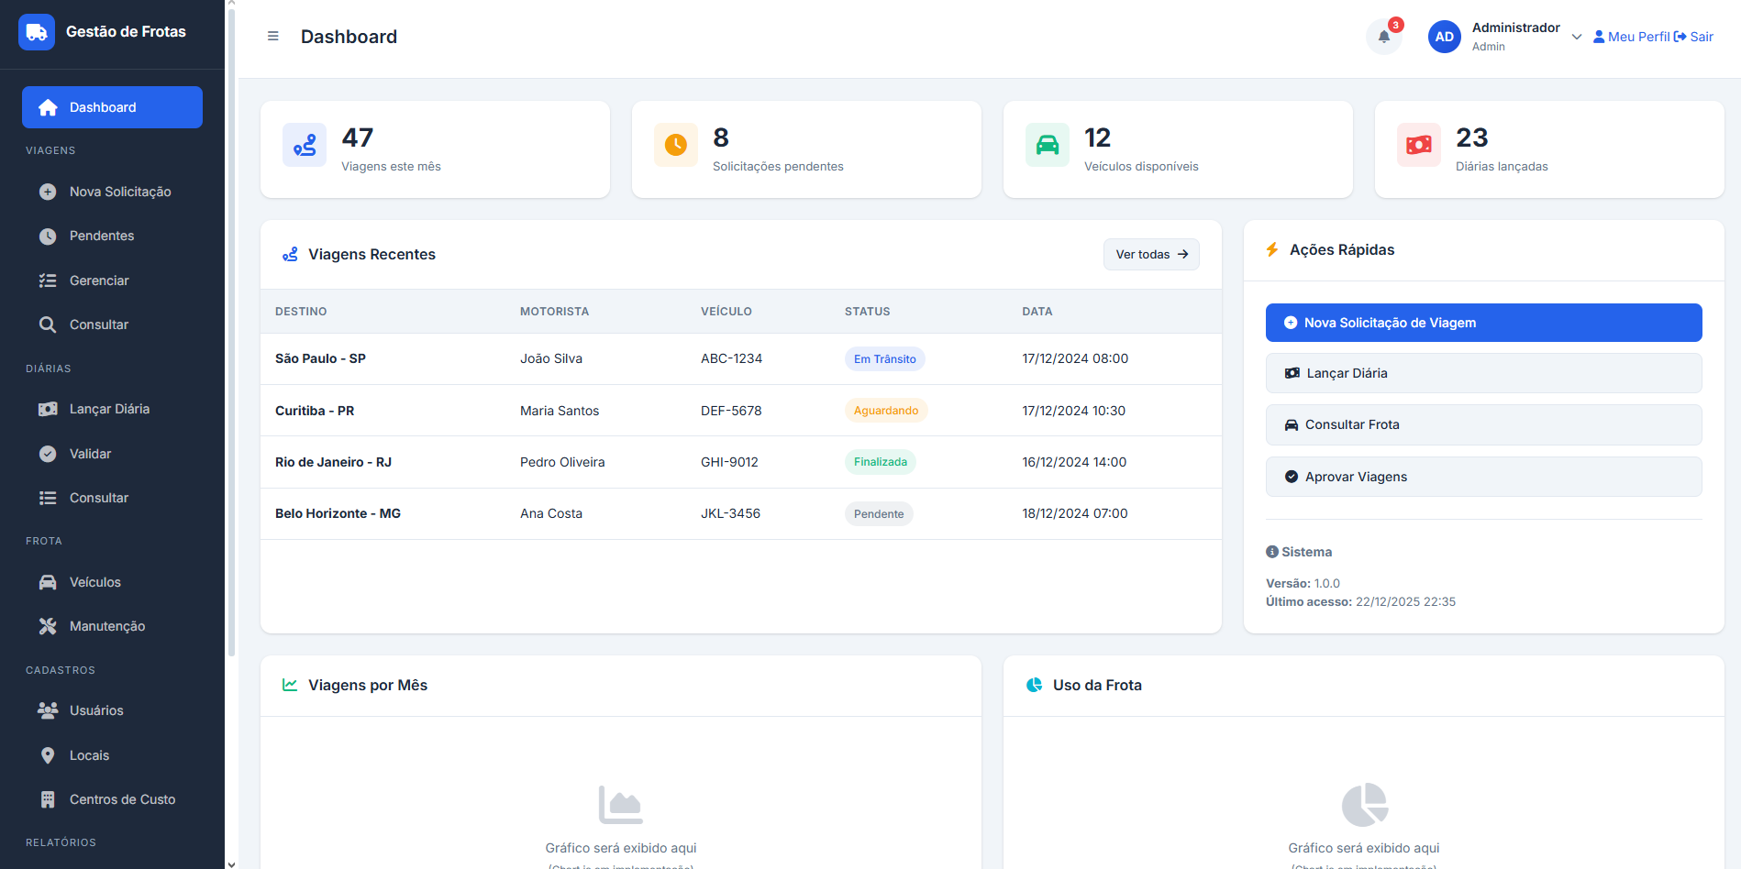This screenshot has width=1741, height=869.
Task: Click the Ver todas button
Action: pos(1151,255)
